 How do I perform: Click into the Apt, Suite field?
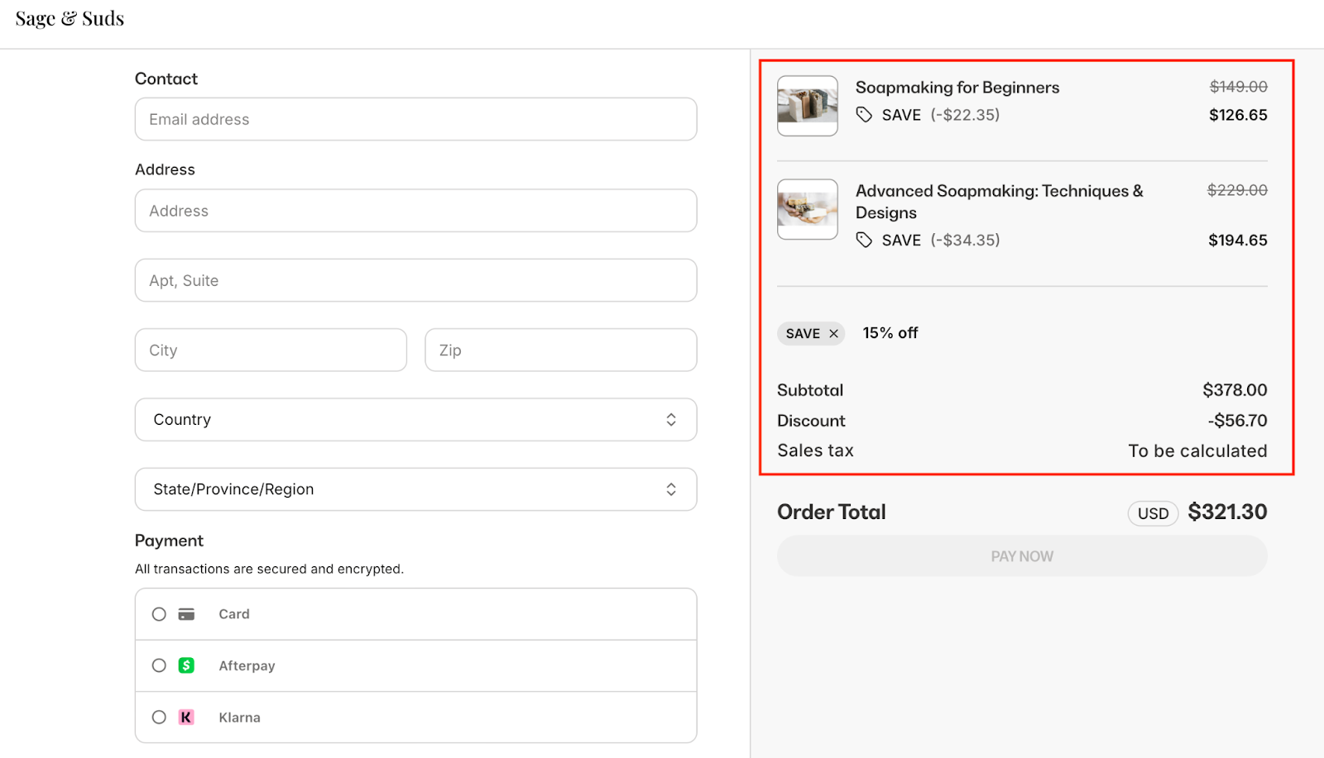415,280
